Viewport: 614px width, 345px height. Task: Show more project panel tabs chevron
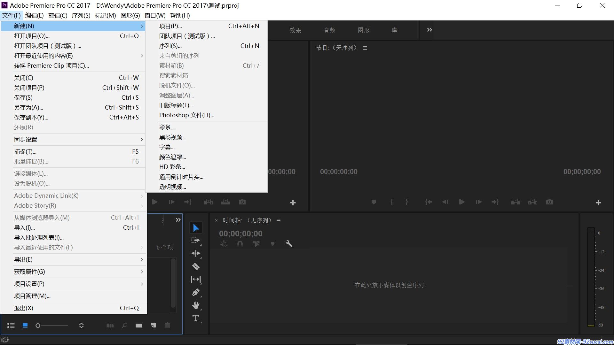click(178, 220)
